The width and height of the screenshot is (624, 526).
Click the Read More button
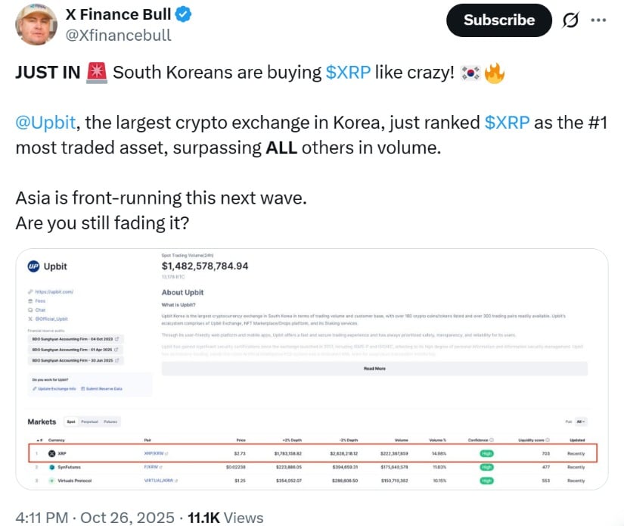click(x=374, y=369)
